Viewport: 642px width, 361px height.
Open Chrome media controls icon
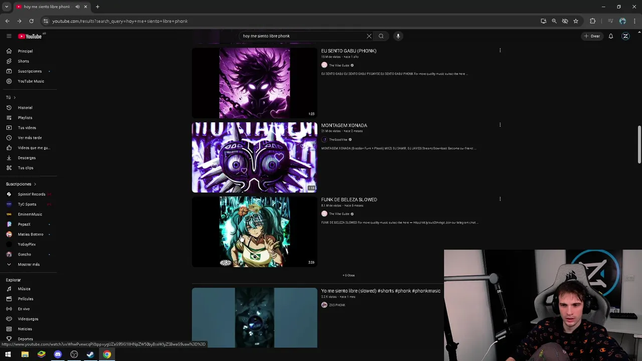(610, 21)
